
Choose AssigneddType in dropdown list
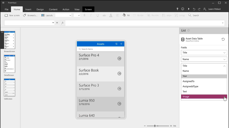pos(204,86)
